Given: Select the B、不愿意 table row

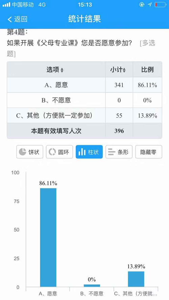Looking at the screenshot, I should (84, 100).
